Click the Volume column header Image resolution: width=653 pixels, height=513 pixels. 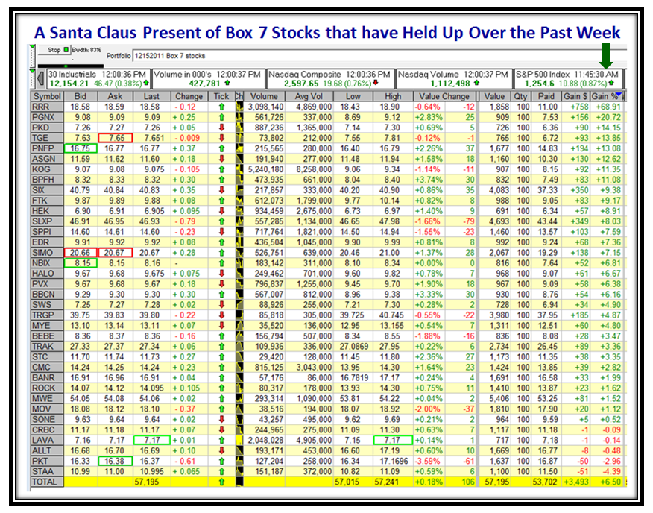[264, 96]
